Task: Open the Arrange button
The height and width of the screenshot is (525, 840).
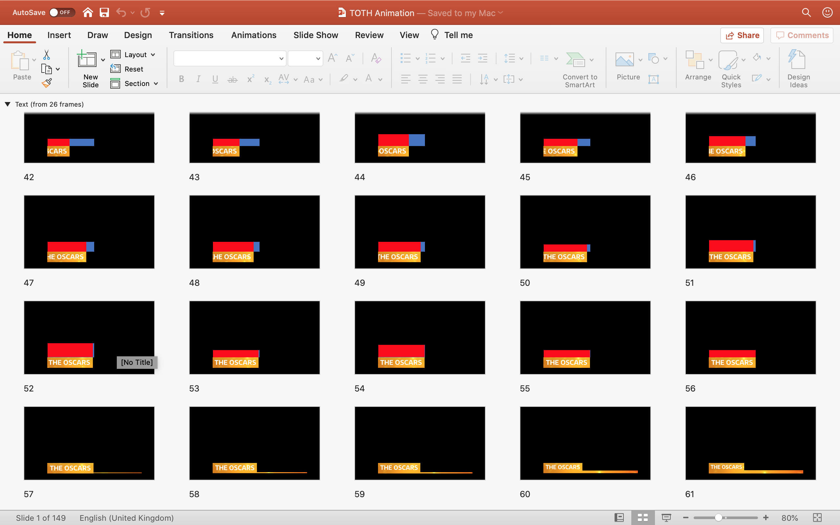Action: click(x=698, y=66)
